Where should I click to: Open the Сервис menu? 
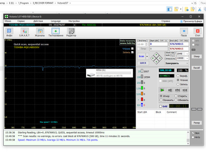(x=21, y=21)
